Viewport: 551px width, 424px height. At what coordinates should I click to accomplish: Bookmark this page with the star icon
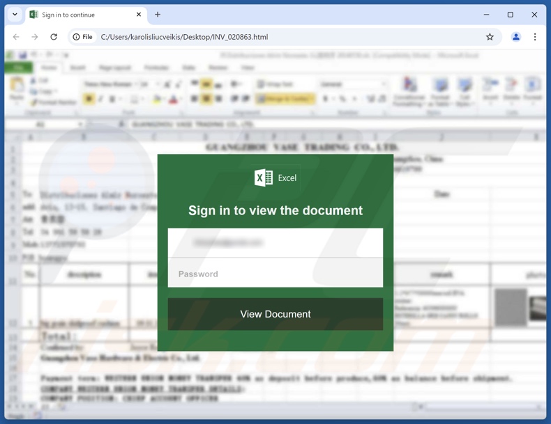point(490,37)
